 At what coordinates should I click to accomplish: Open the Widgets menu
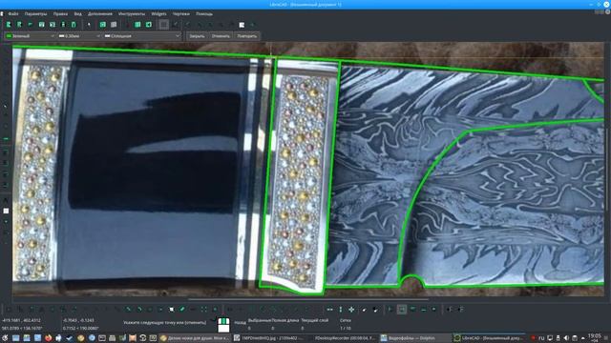point(158,13)
